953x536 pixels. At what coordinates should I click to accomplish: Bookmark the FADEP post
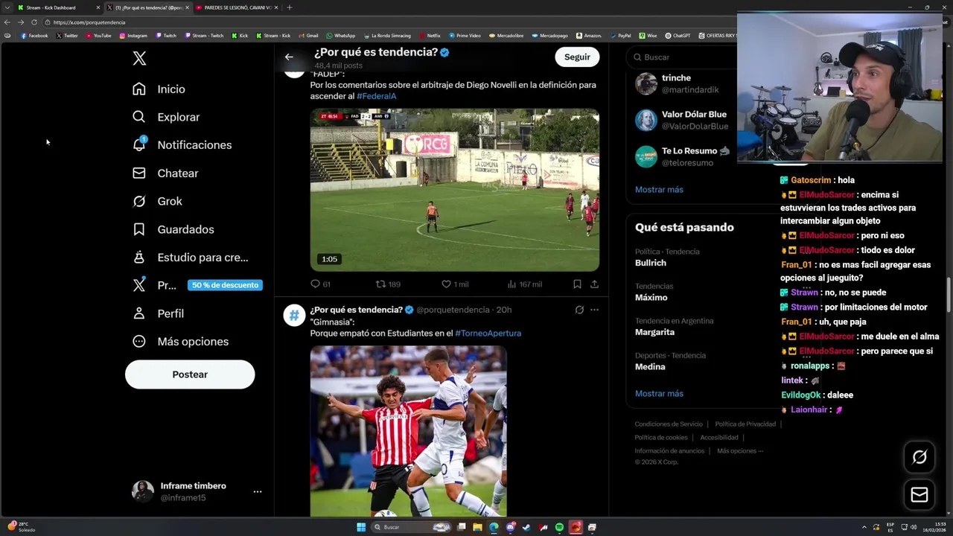tap(577, 284)
